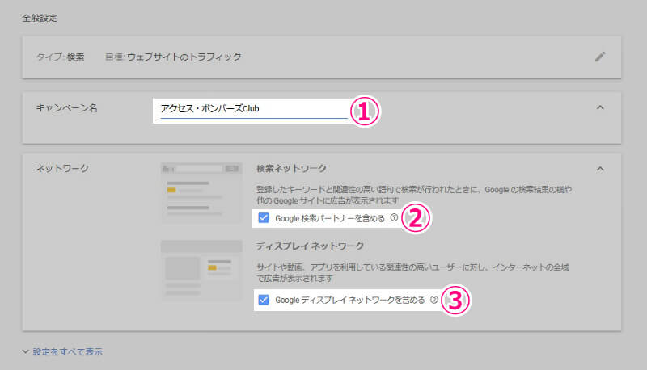The width and height of the screenshot is (647, 370).
Task: Open help icon beside 検索パートナーを含める
Action: click(x=394, y=217)
